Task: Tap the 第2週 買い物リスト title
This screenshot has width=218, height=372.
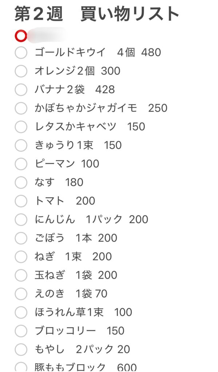Action: (x=97, y=14)
